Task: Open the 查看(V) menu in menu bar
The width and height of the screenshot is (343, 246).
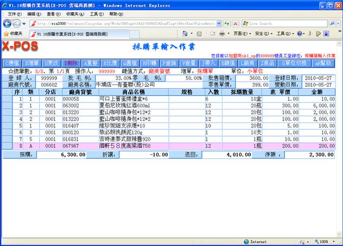Action: 53,14
